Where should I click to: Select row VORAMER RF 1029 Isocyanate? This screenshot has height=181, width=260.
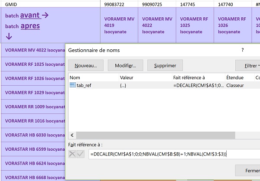(33, 93)
